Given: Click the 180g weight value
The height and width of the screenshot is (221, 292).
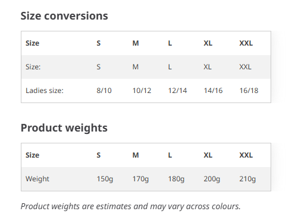Looking at the screenshot, I should click(176, 179).
